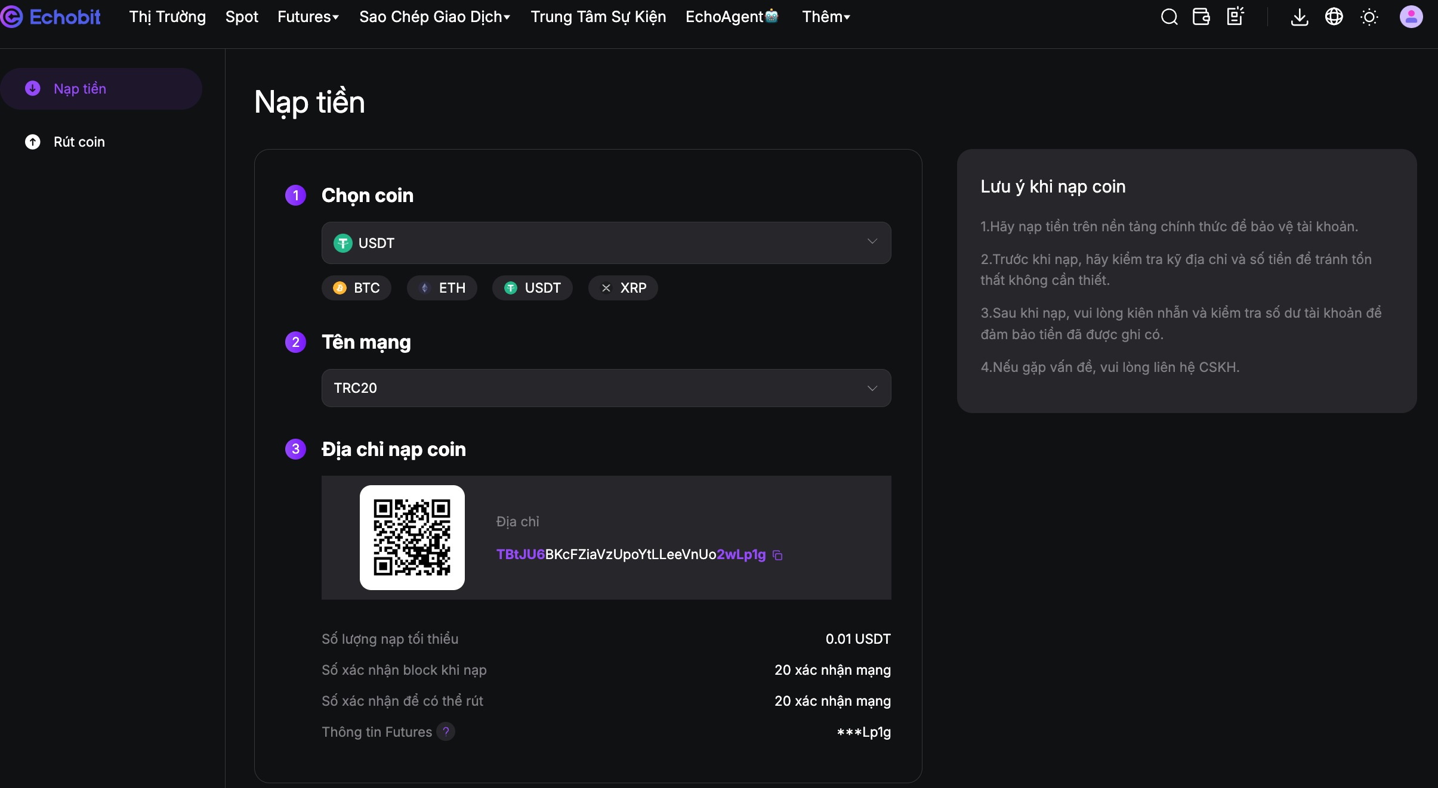Open the language globe icon
This screenshot has width=1438, height=788.
coord(1334,17)
